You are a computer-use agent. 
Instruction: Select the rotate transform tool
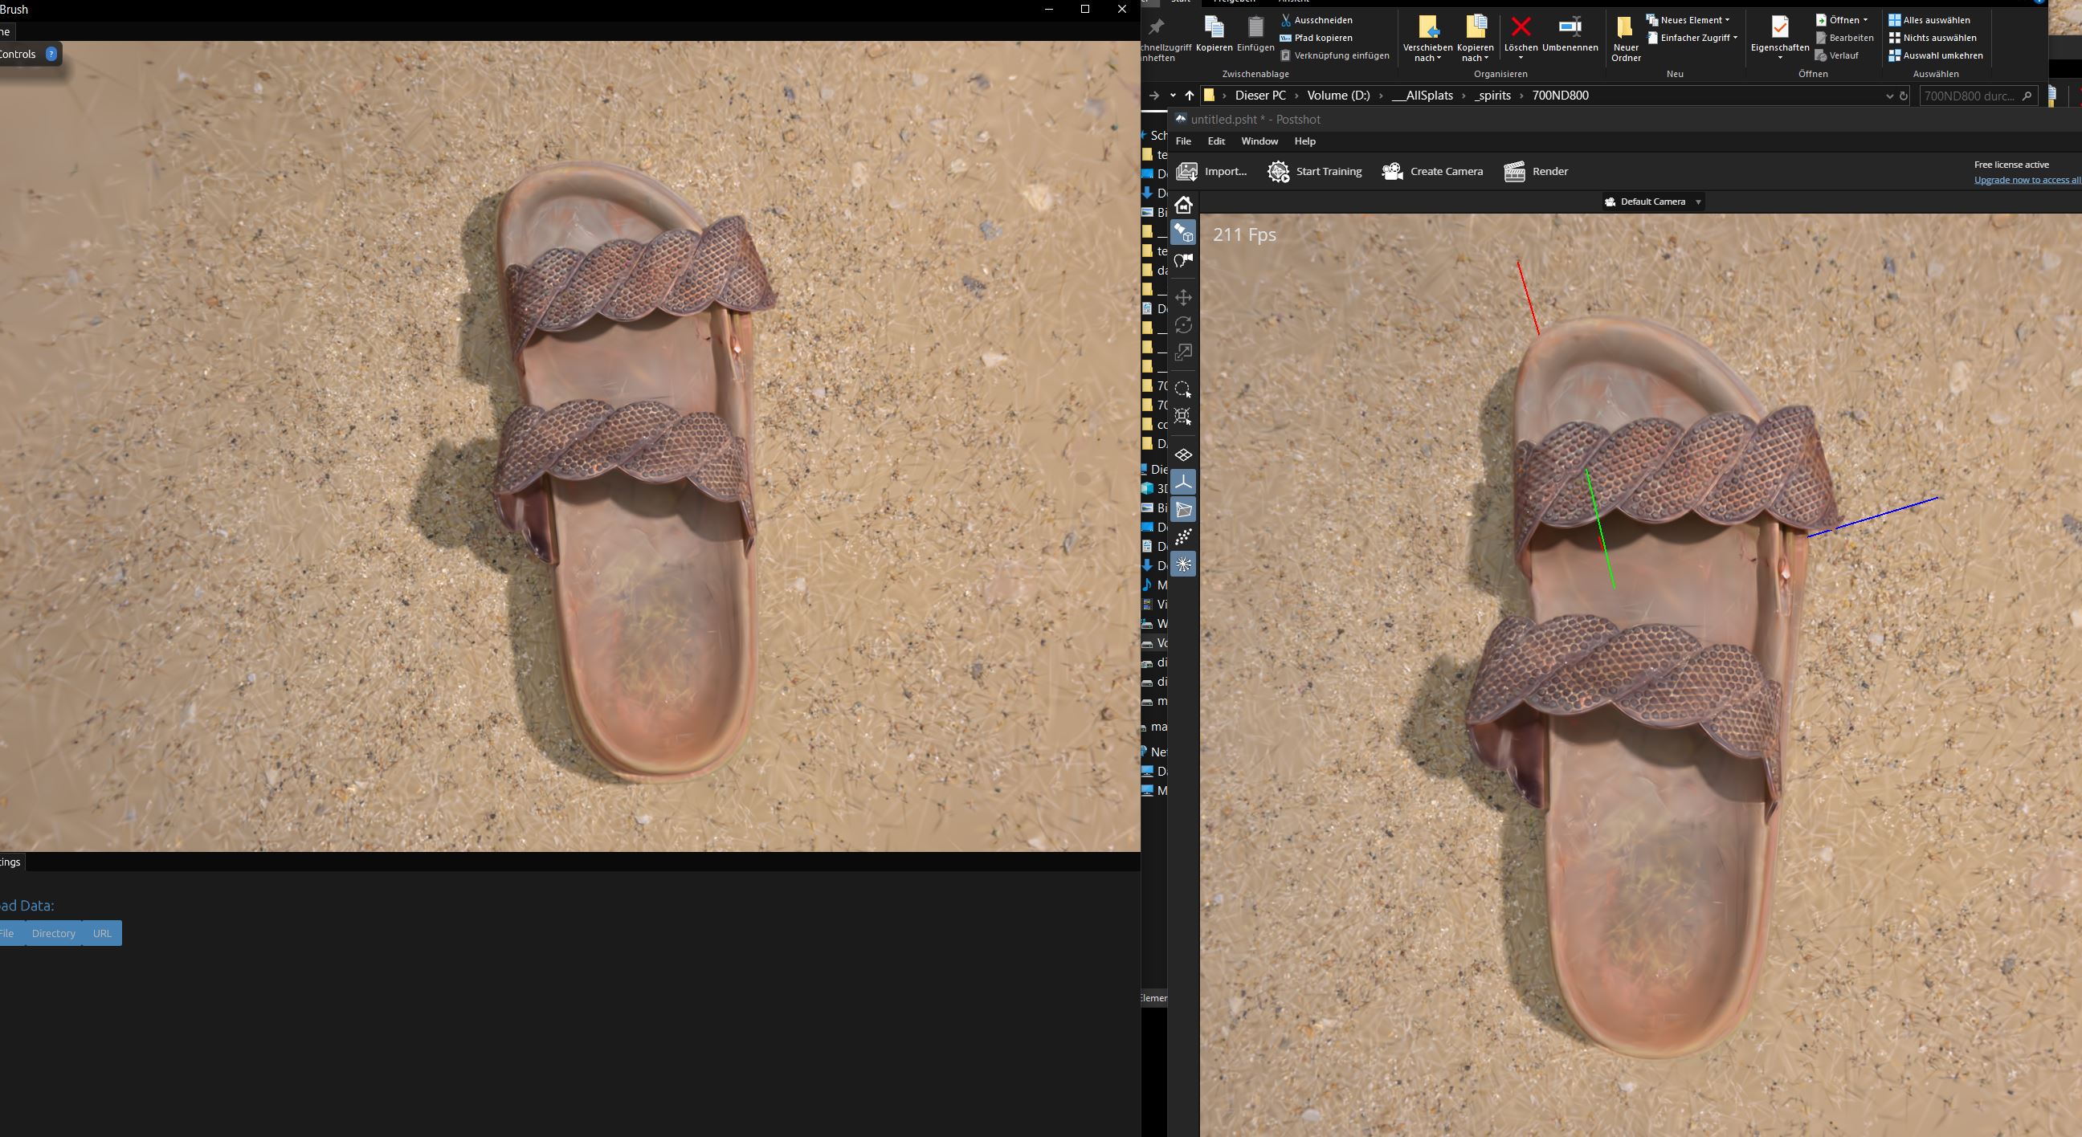click(x=1183, y=325)
